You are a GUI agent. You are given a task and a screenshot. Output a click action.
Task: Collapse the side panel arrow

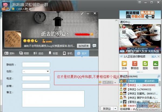point(116,20)
